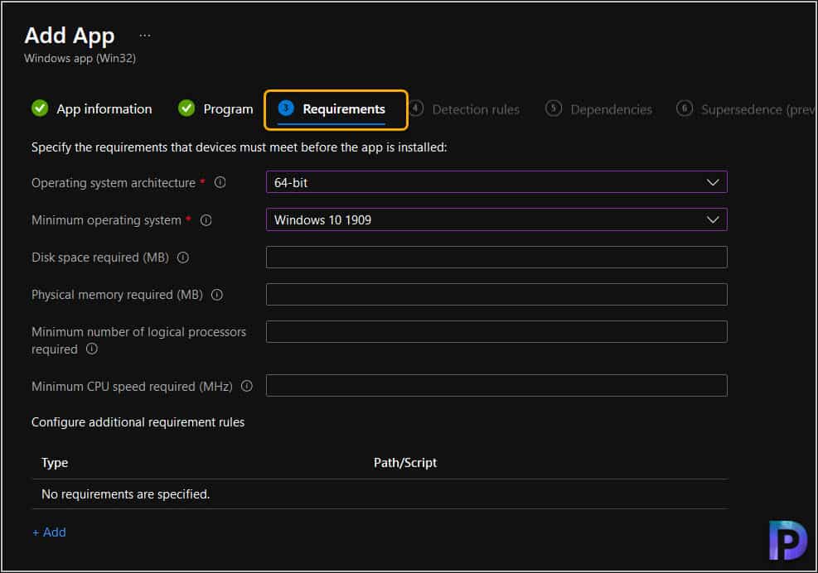The image size is (818, 573).
Task: Open the ellipsis menu beside Add App
Action: coord(145,36)
